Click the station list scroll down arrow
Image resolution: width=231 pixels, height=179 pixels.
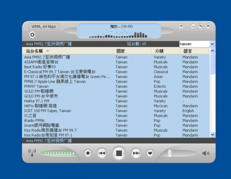[x=213, y=134]
